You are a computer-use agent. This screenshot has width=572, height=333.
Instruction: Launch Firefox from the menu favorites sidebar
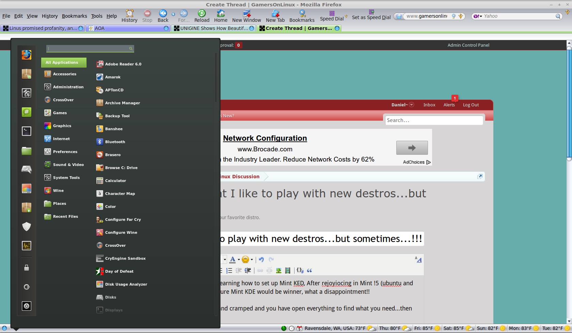27,55
